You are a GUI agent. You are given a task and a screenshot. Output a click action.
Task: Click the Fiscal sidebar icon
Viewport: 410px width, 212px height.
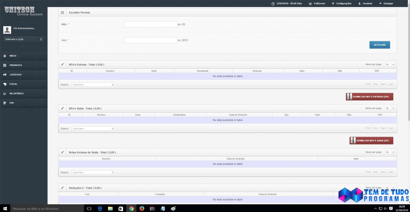tap(4, 84)
